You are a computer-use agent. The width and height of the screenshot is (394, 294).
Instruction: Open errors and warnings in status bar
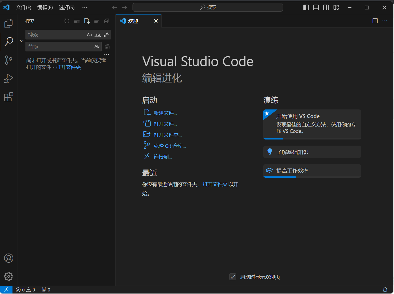[25, 290]
